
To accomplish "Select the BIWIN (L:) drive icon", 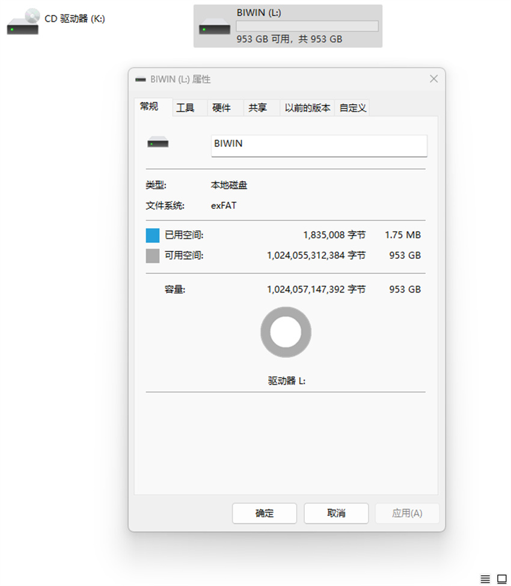I will click(x=213, y=25).
